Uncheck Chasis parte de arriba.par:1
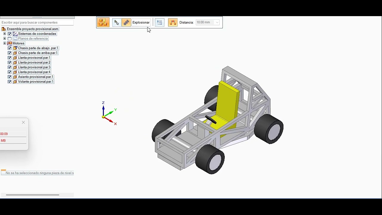 [10, 53]
